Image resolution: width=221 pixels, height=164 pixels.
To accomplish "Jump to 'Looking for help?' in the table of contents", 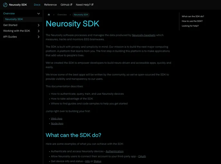I will point(190,26).
